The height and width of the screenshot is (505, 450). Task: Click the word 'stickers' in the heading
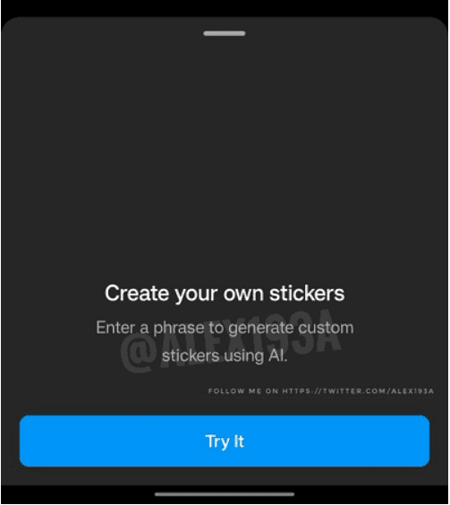pos(307,293)
